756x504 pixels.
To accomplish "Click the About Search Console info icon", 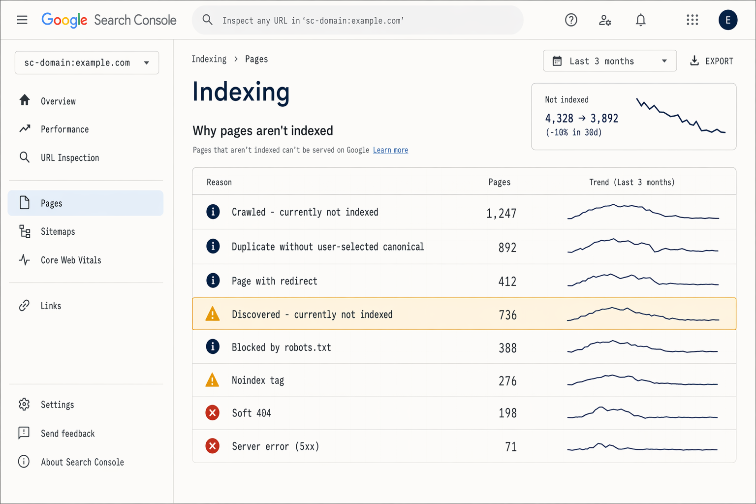I will [24, 462].
